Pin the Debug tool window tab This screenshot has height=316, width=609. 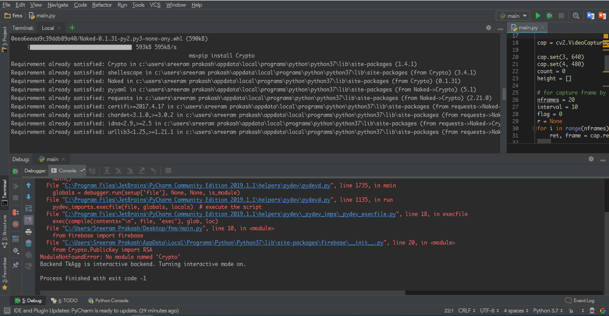click(x=15, y=265)
